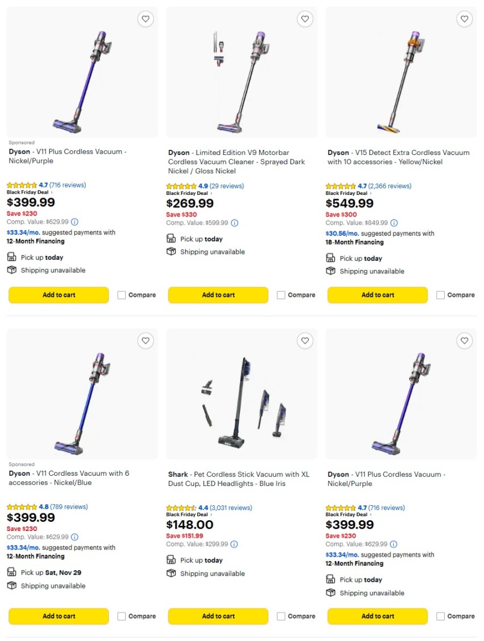
Task: Add the Shark Pet vacuum to cart
Action: point(218,616)
